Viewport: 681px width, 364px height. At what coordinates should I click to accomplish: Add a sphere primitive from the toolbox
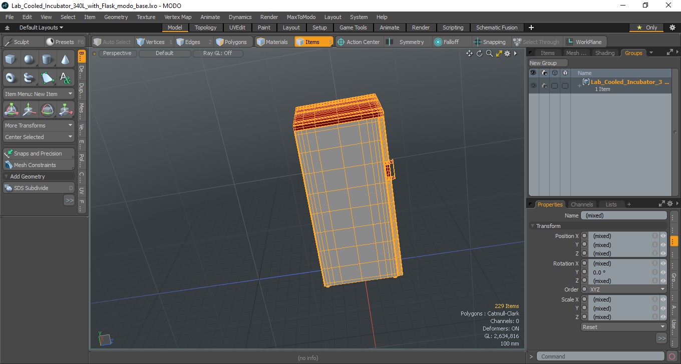[x=29, y=60]
